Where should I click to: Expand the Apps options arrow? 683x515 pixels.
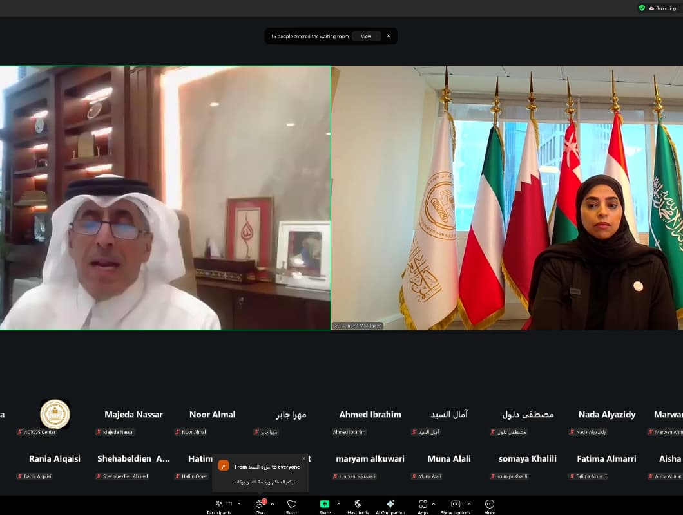434,504
